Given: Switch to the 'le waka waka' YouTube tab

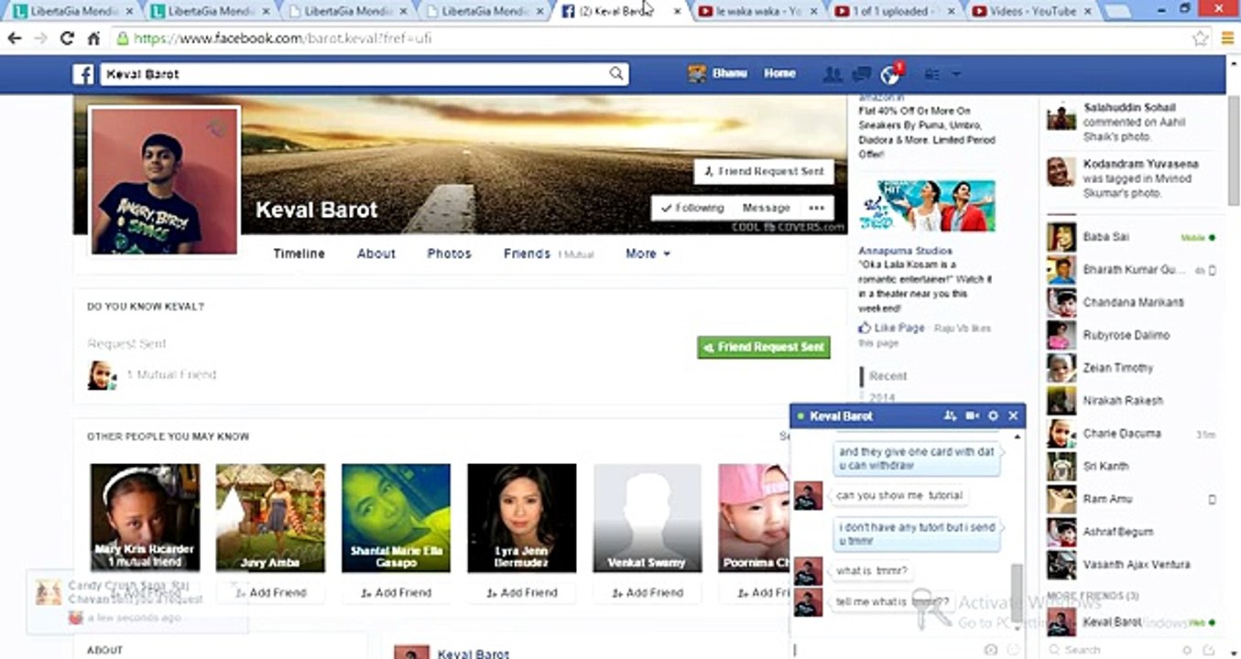Looking at the screenshot, I should (757, 11).
